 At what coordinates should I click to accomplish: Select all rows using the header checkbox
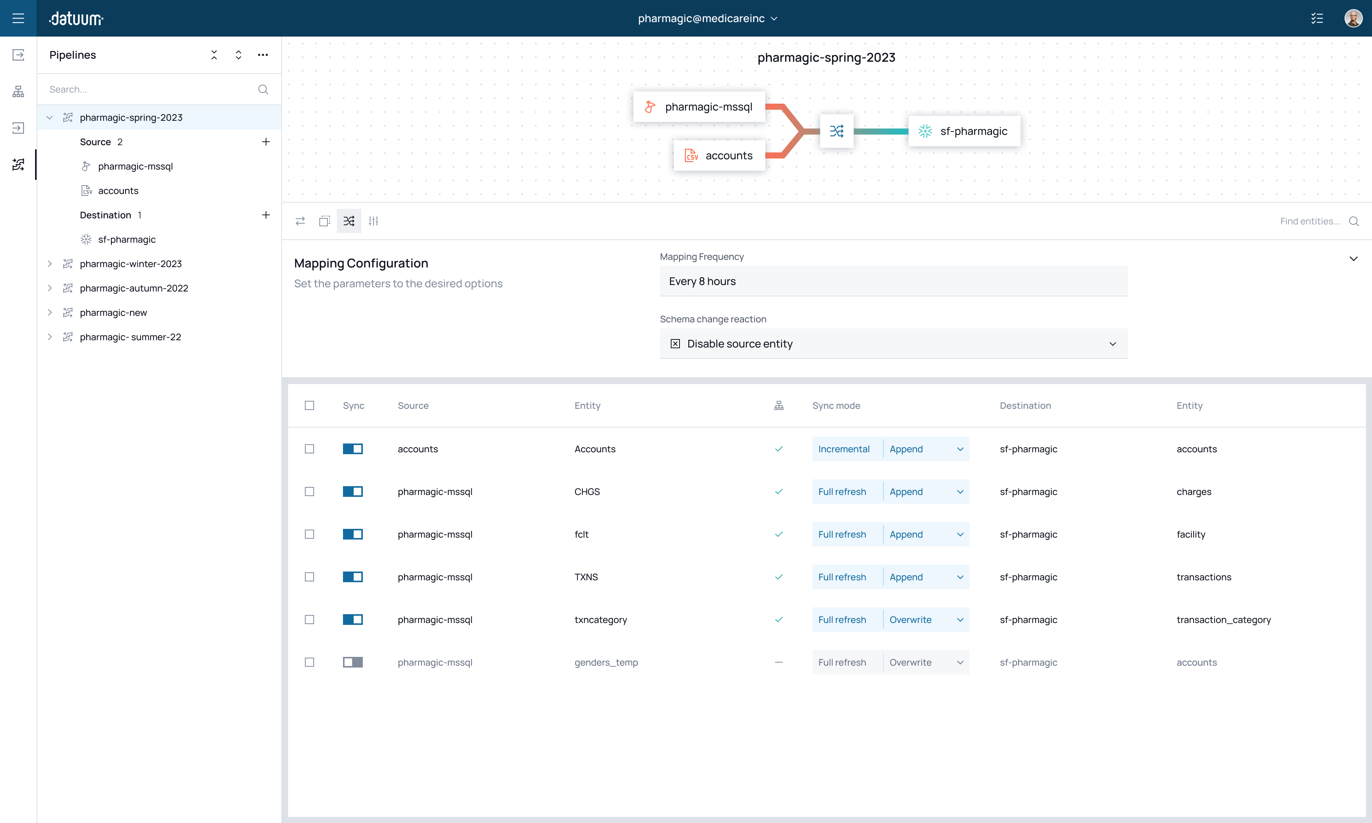(x=309, y=405)
